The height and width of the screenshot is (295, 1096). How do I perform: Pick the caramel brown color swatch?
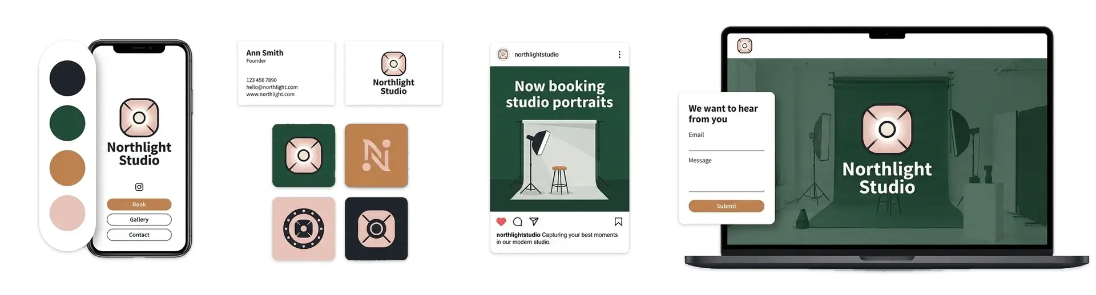pyautogui.click(x=67, y=168)
